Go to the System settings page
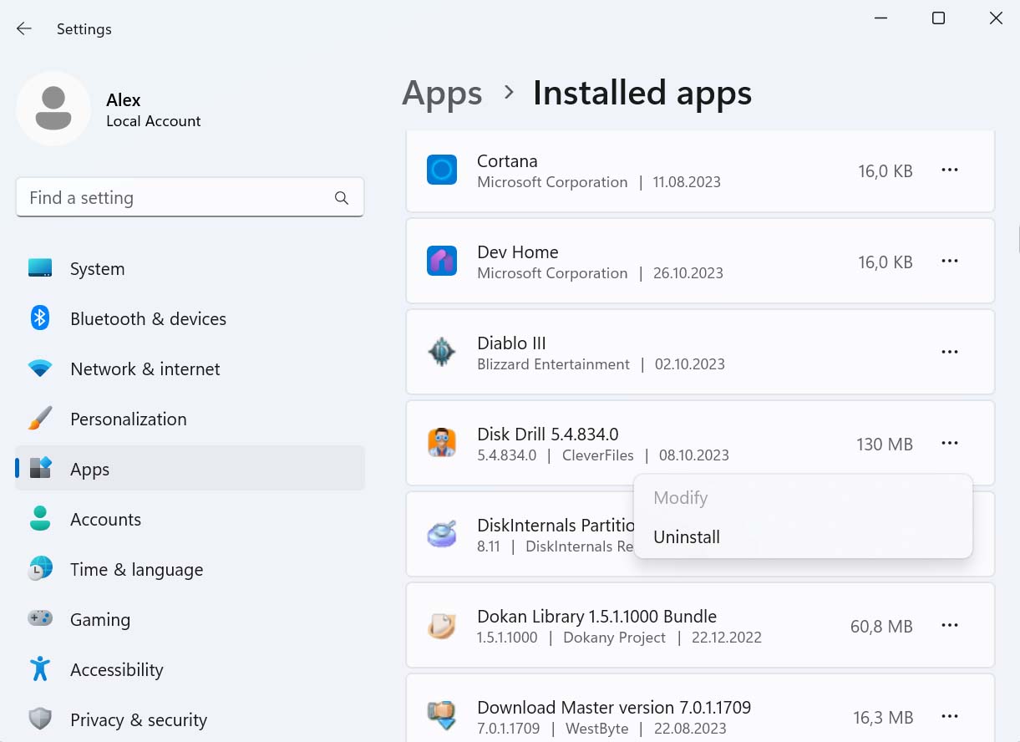The width and height of the screenshot is (1020, 742). [x=190, y=268]
